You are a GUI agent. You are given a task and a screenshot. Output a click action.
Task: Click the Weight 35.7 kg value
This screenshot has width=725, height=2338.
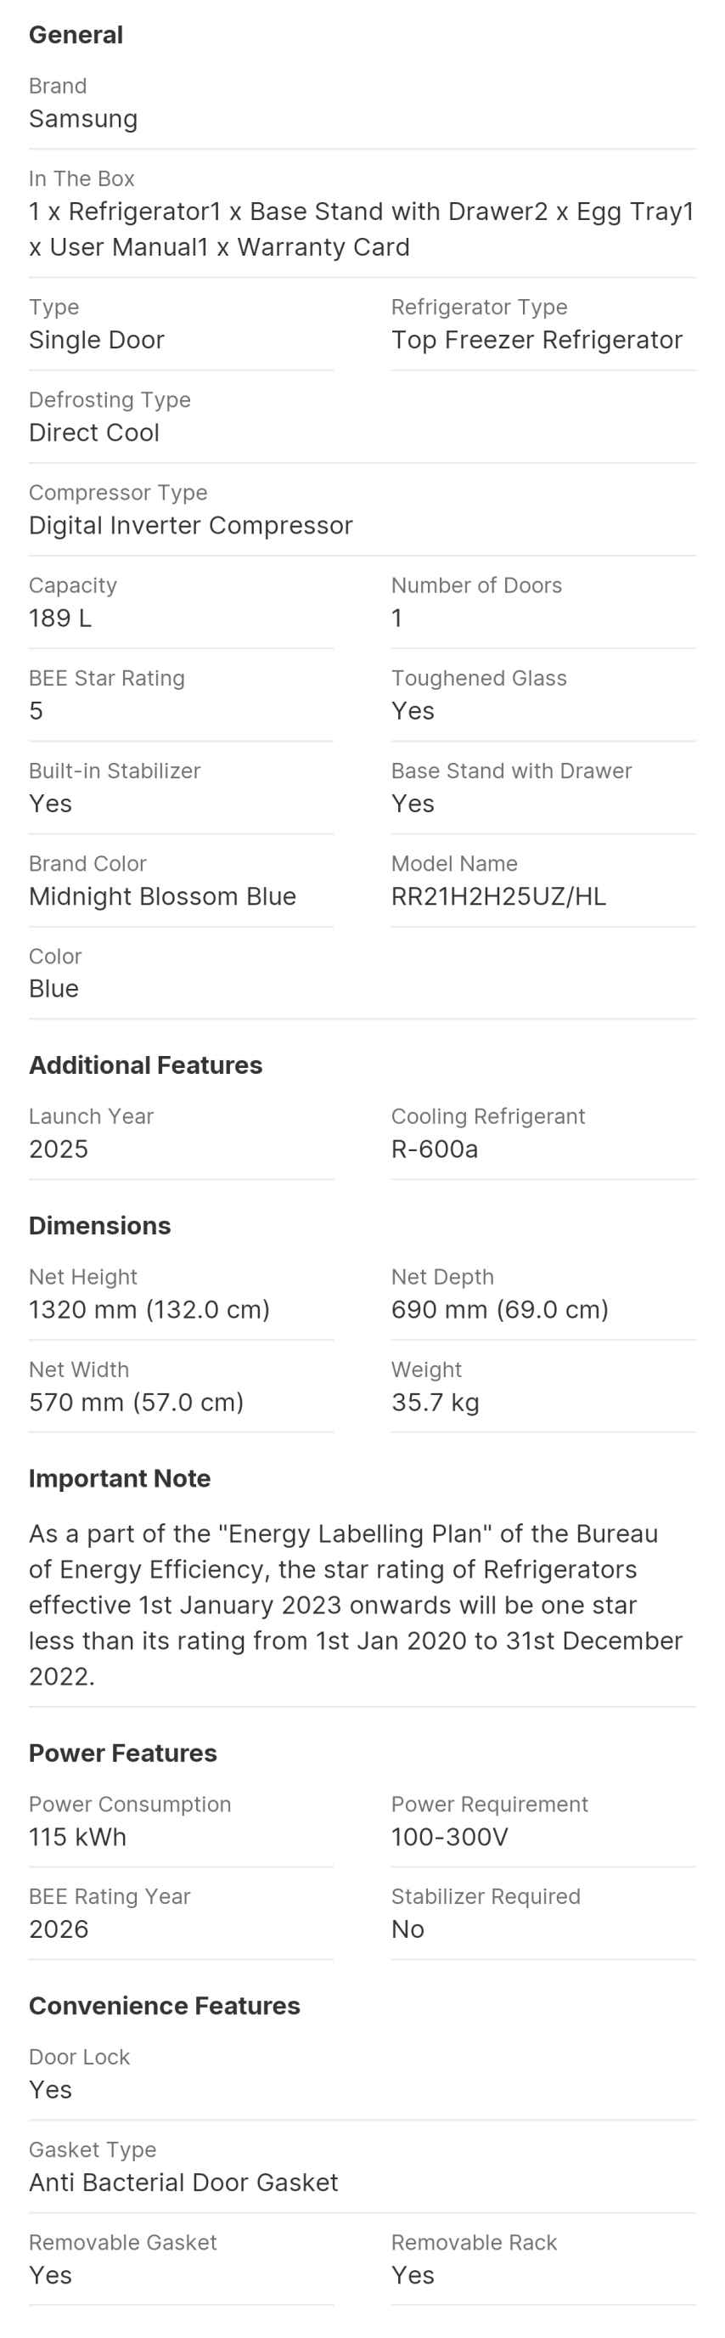(435, 1403)
